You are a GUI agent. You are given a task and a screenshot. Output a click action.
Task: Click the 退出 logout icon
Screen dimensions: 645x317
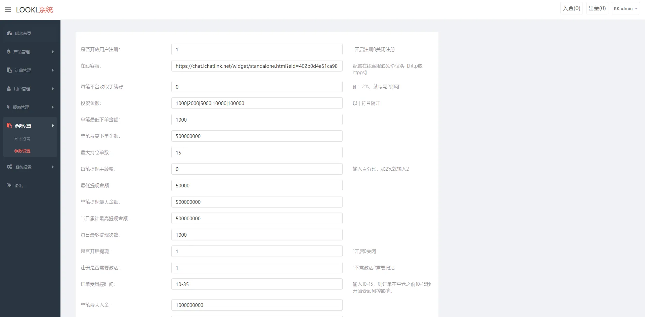(x=9, y=185)
